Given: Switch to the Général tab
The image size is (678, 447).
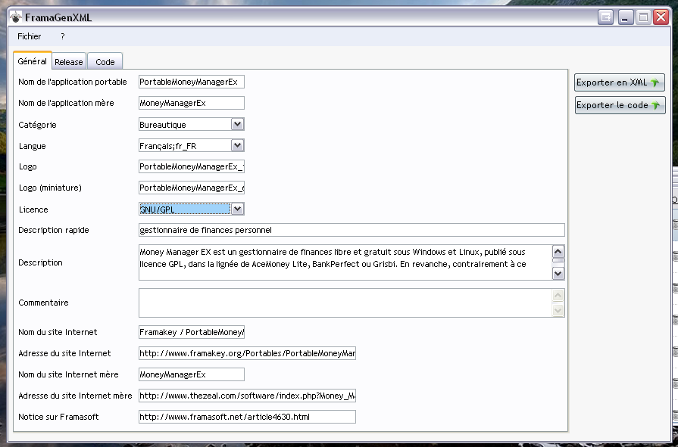Looking at the screenshot, I should (x=33, y=61).
